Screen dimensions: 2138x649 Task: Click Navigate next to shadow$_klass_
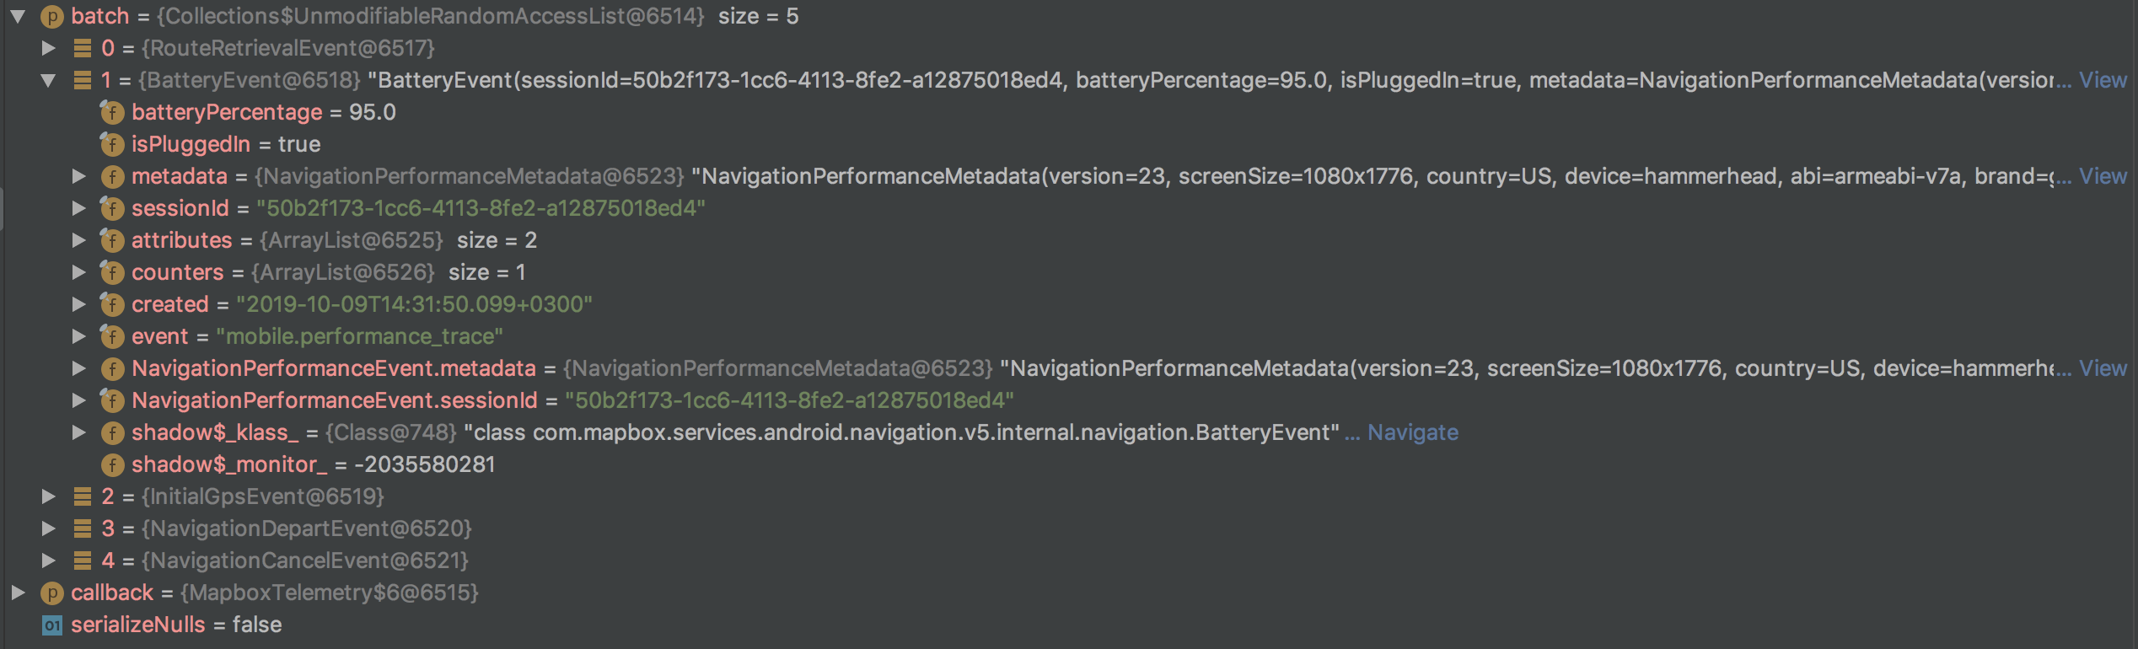pyautogui.click(x=1413, y=432)
